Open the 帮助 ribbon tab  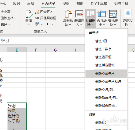(x=80, y=4)
